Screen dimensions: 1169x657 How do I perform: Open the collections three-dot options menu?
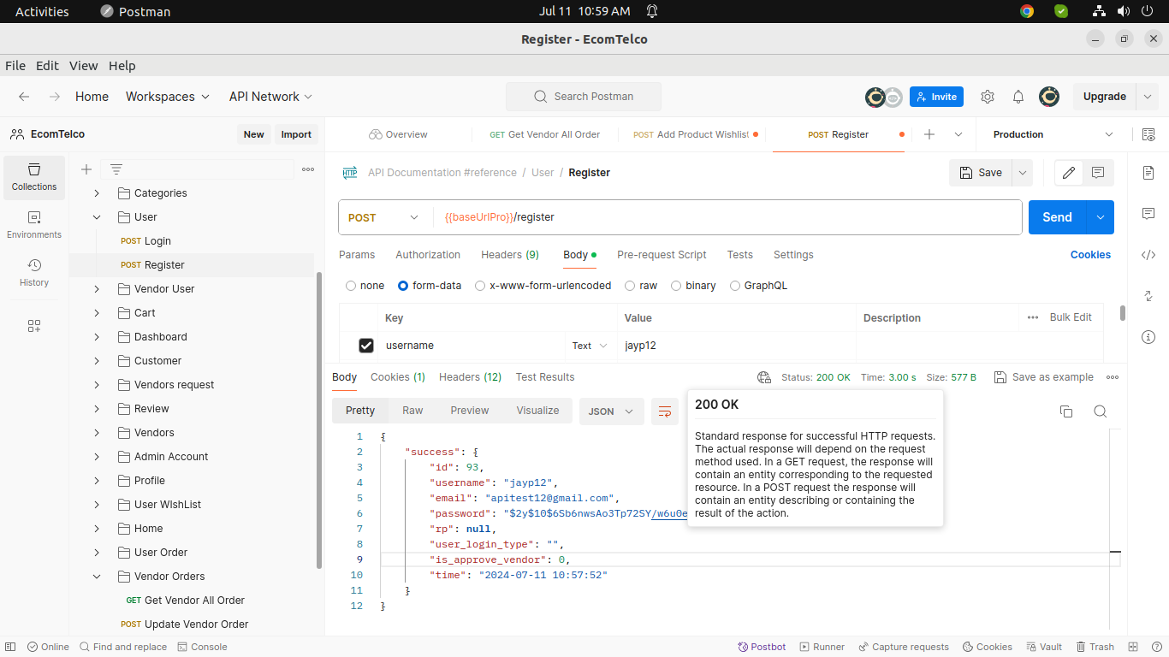click(308, 169)
